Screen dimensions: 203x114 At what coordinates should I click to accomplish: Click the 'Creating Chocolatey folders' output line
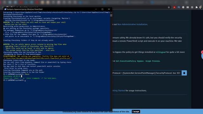tap(29, 40)
